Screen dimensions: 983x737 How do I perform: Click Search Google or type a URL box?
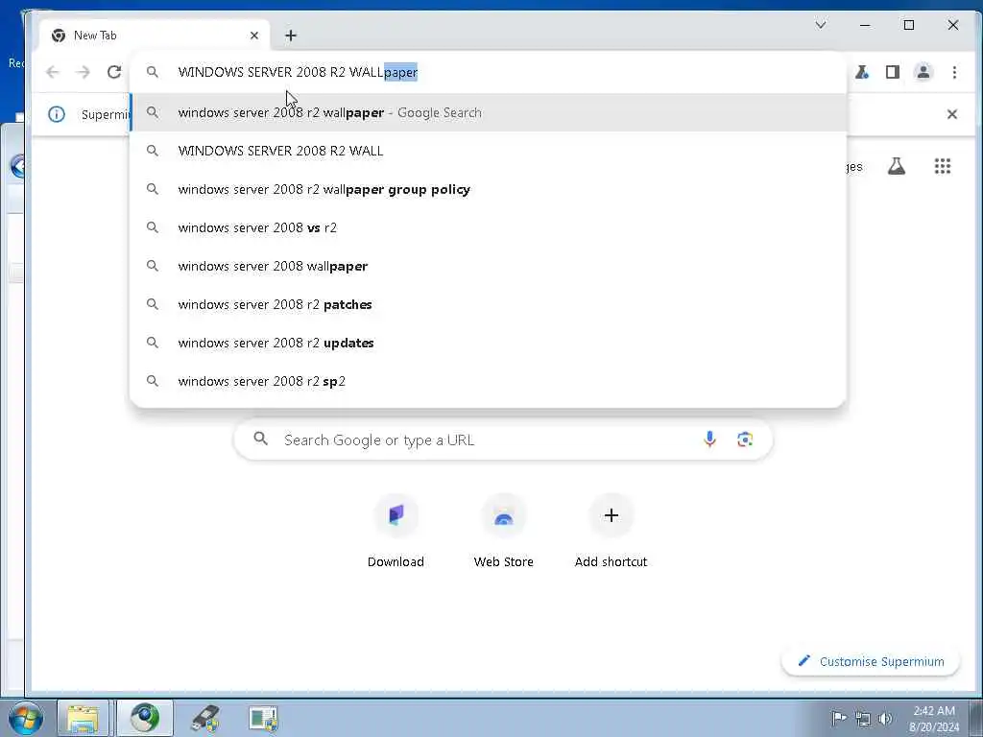pyautogui.click(x=503, y=440)
